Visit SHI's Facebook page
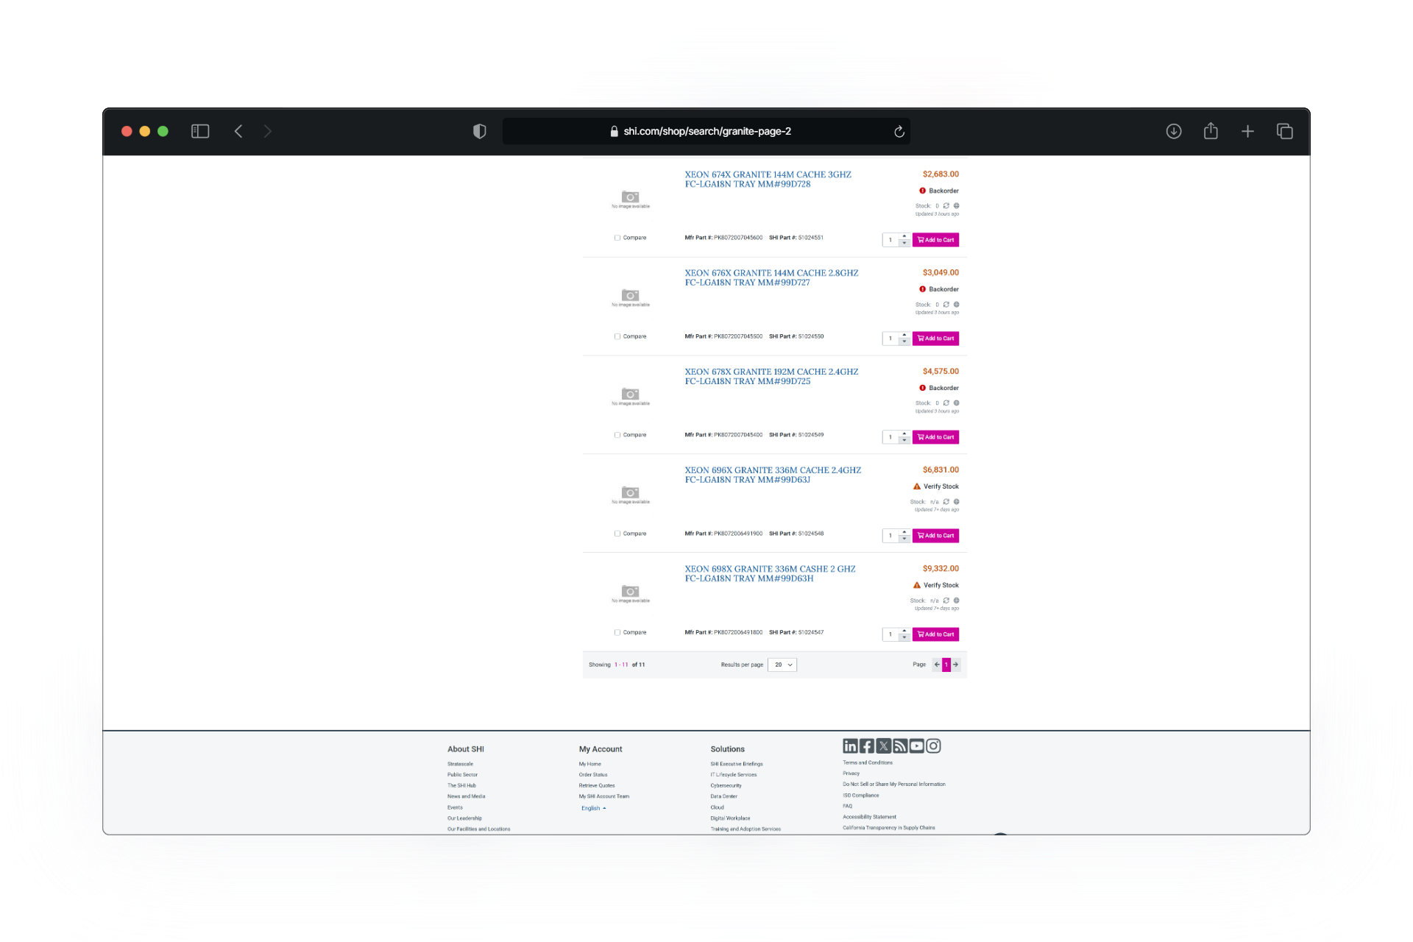Screen dimensions: 1413x942 [866, 746]
